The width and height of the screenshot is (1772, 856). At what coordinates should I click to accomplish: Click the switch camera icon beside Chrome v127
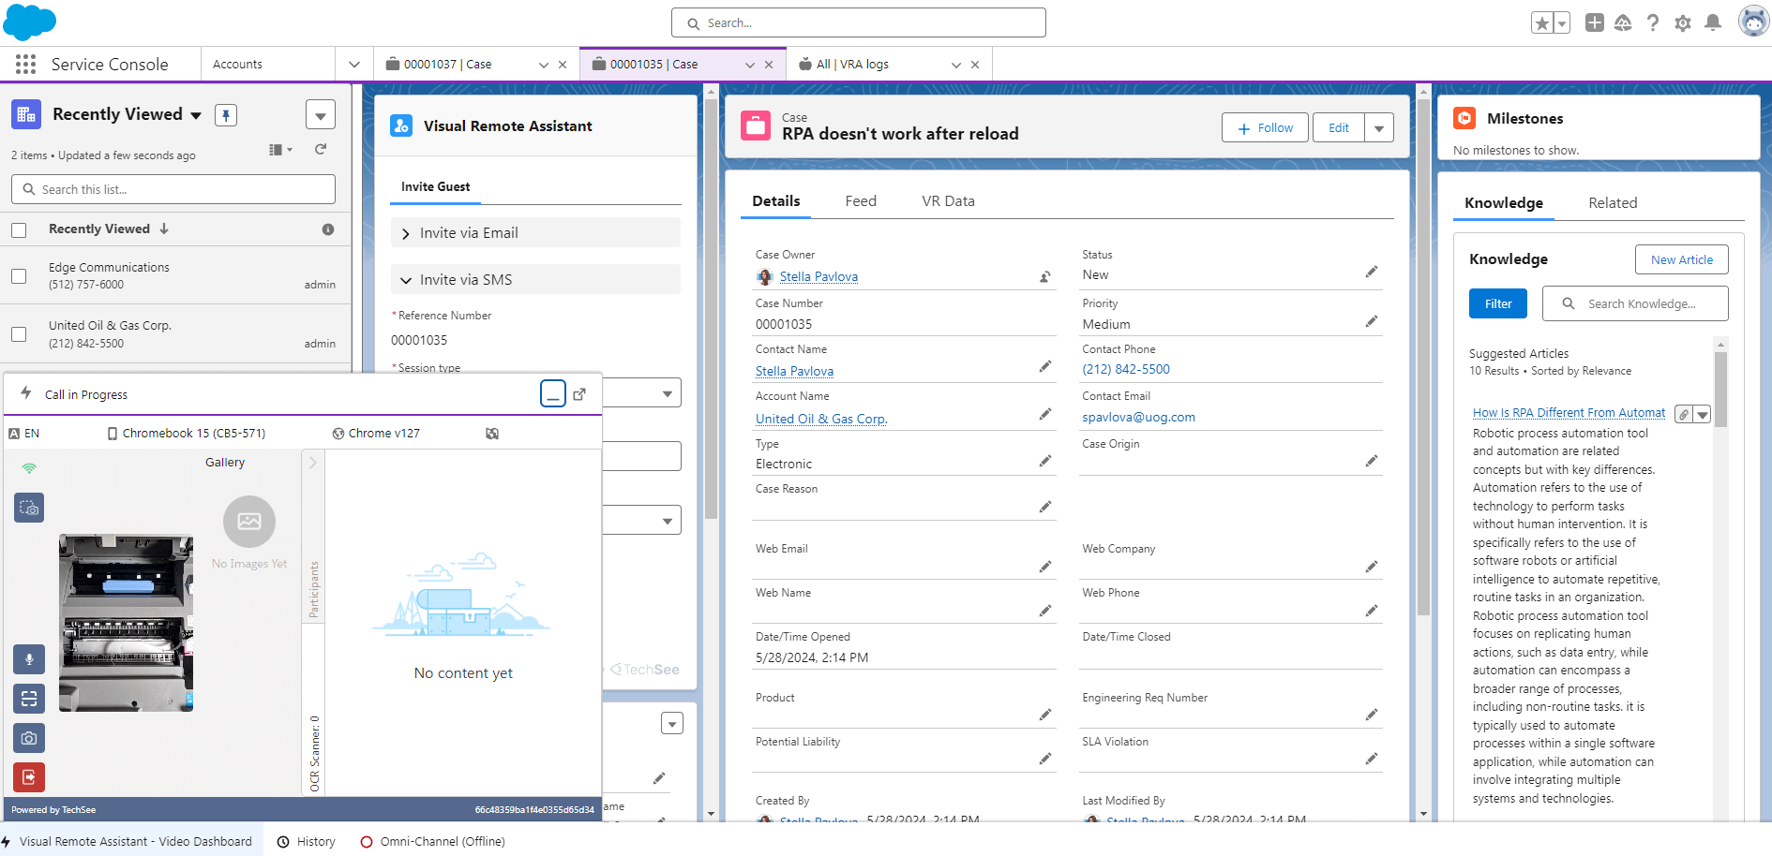click(492, 434)
